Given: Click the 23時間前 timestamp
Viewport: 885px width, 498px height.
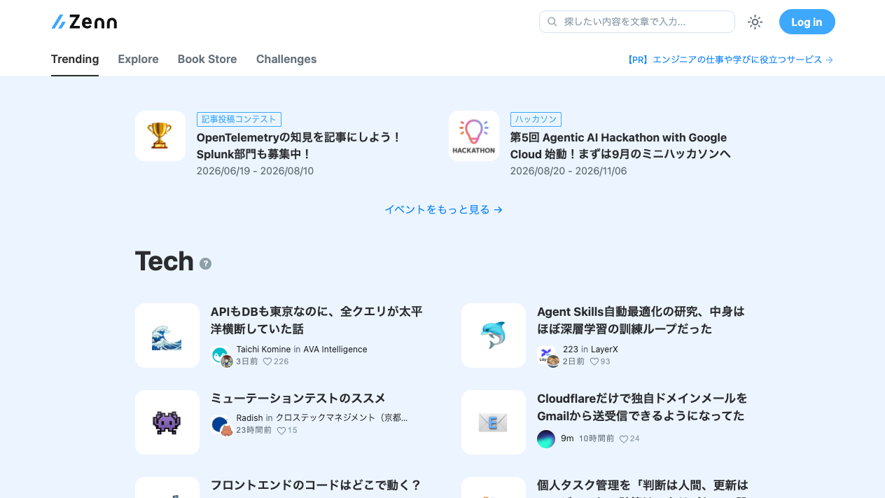Looking at the screenshot, I should pos(253,430).
